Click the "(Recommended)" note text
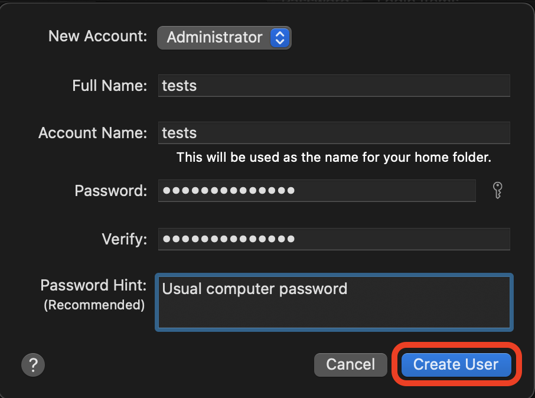 (94, 305)
